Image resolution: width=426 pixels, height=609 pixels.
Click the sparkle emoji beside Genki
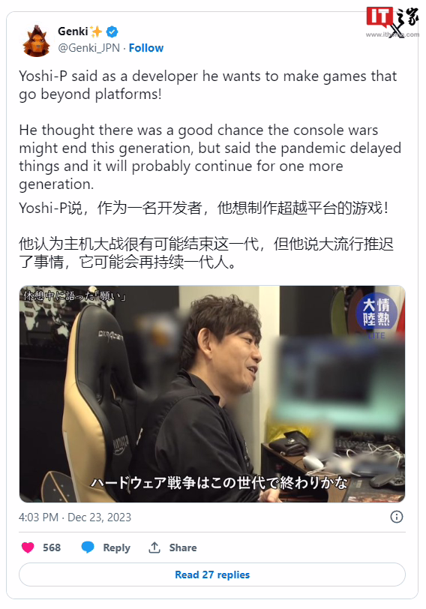click(96, 31)
